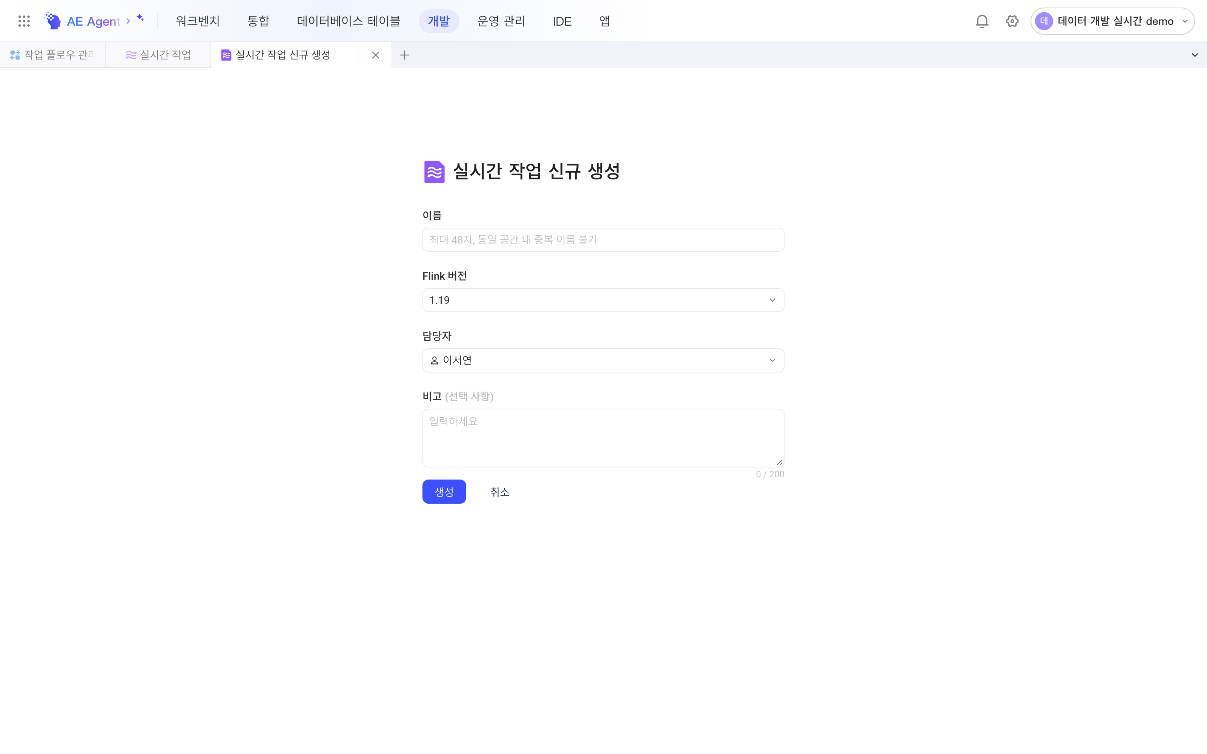
Task: Select the 개발 menu
Action: point(438,21)
